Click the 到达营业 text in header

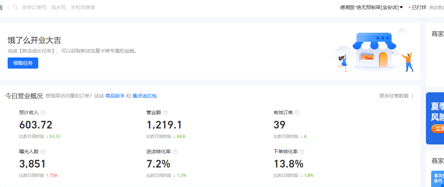tap(436, 7)
